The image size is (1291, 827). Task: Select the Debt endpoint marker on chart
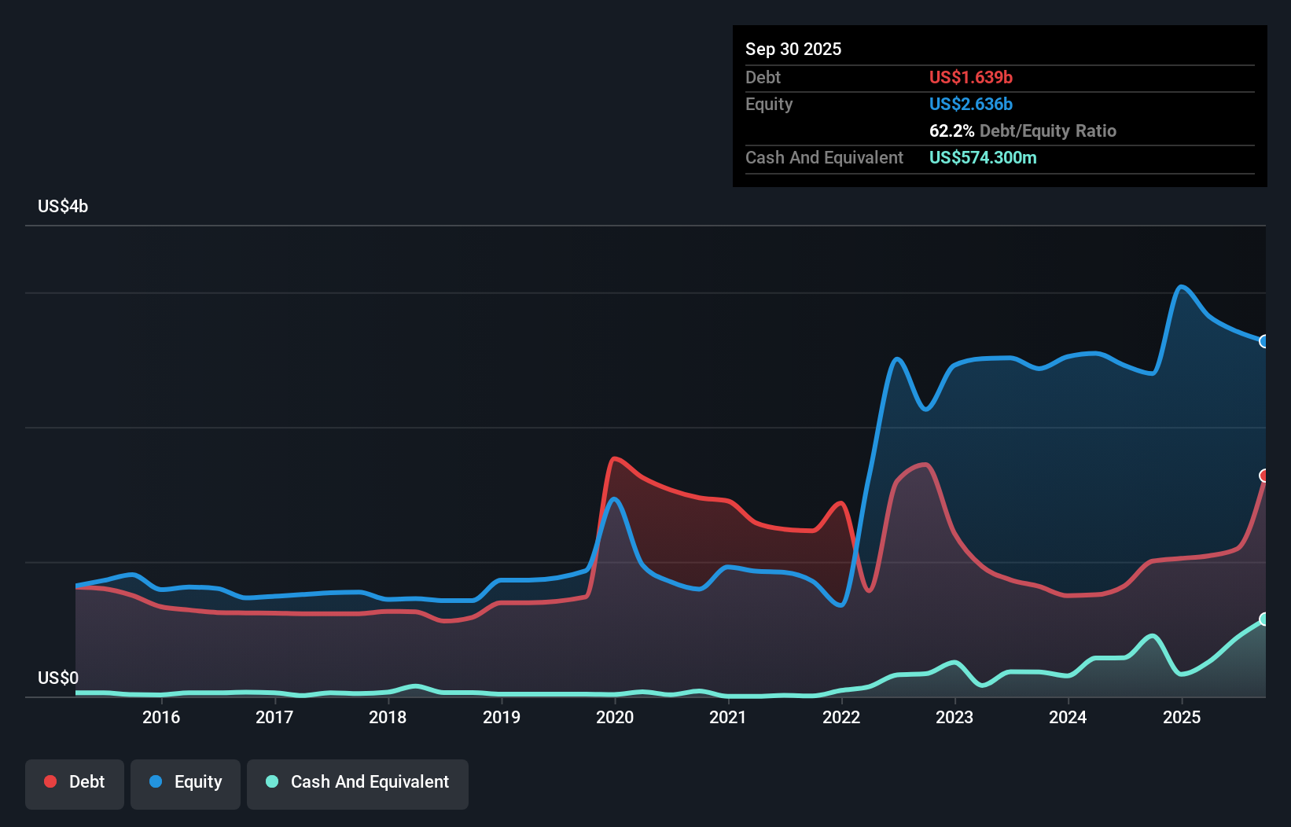click(x=1264, y=476)
